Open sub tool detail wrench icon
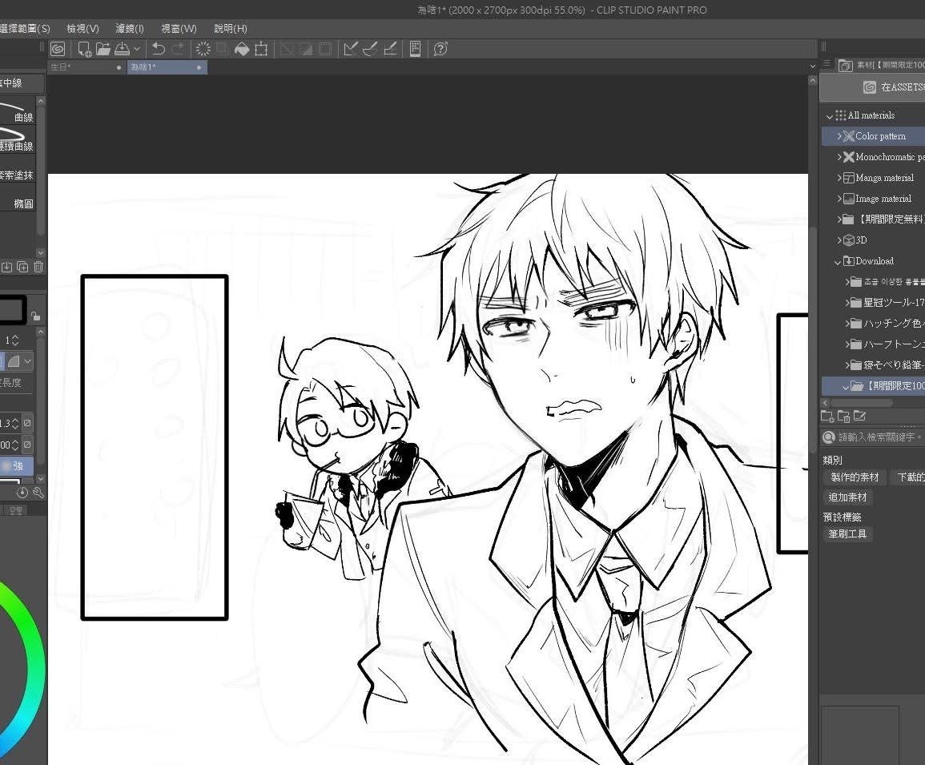This screenshot has height=765, width=925. point(38,493)
